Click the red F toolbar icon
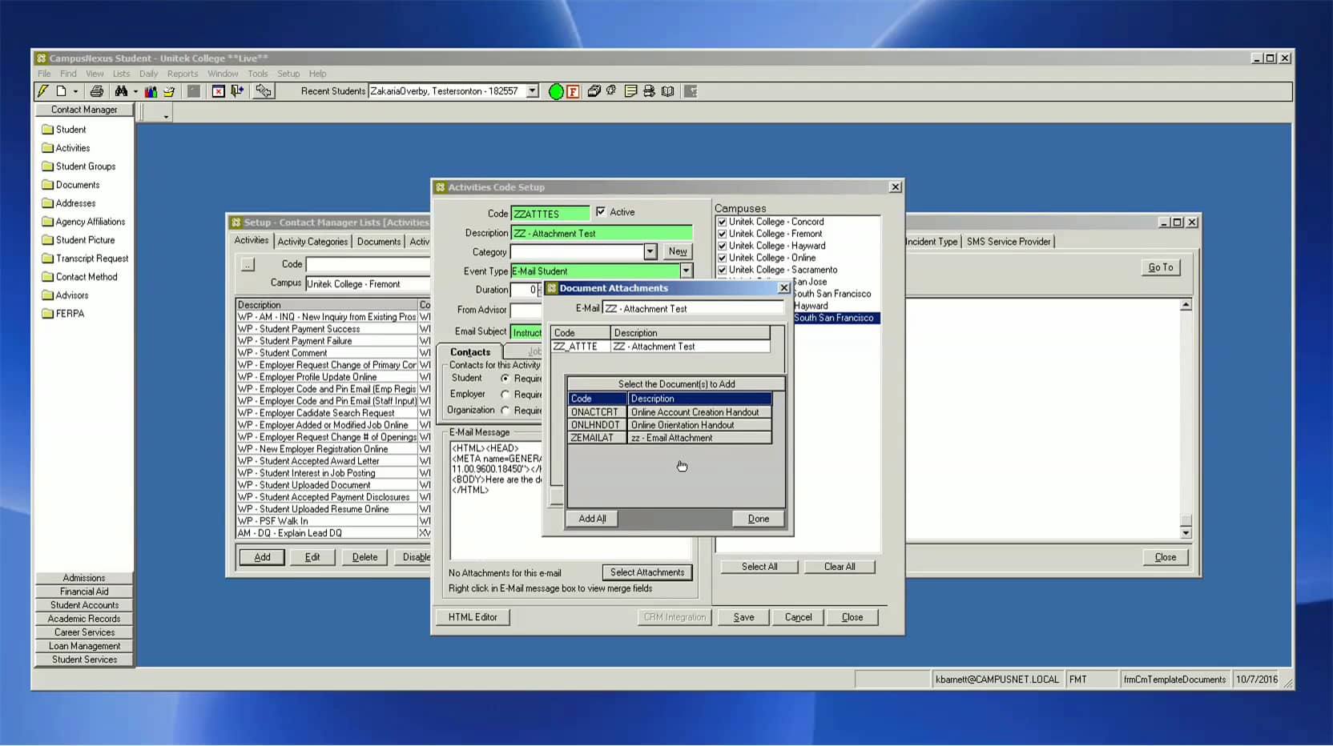 [x=573, y=91]
